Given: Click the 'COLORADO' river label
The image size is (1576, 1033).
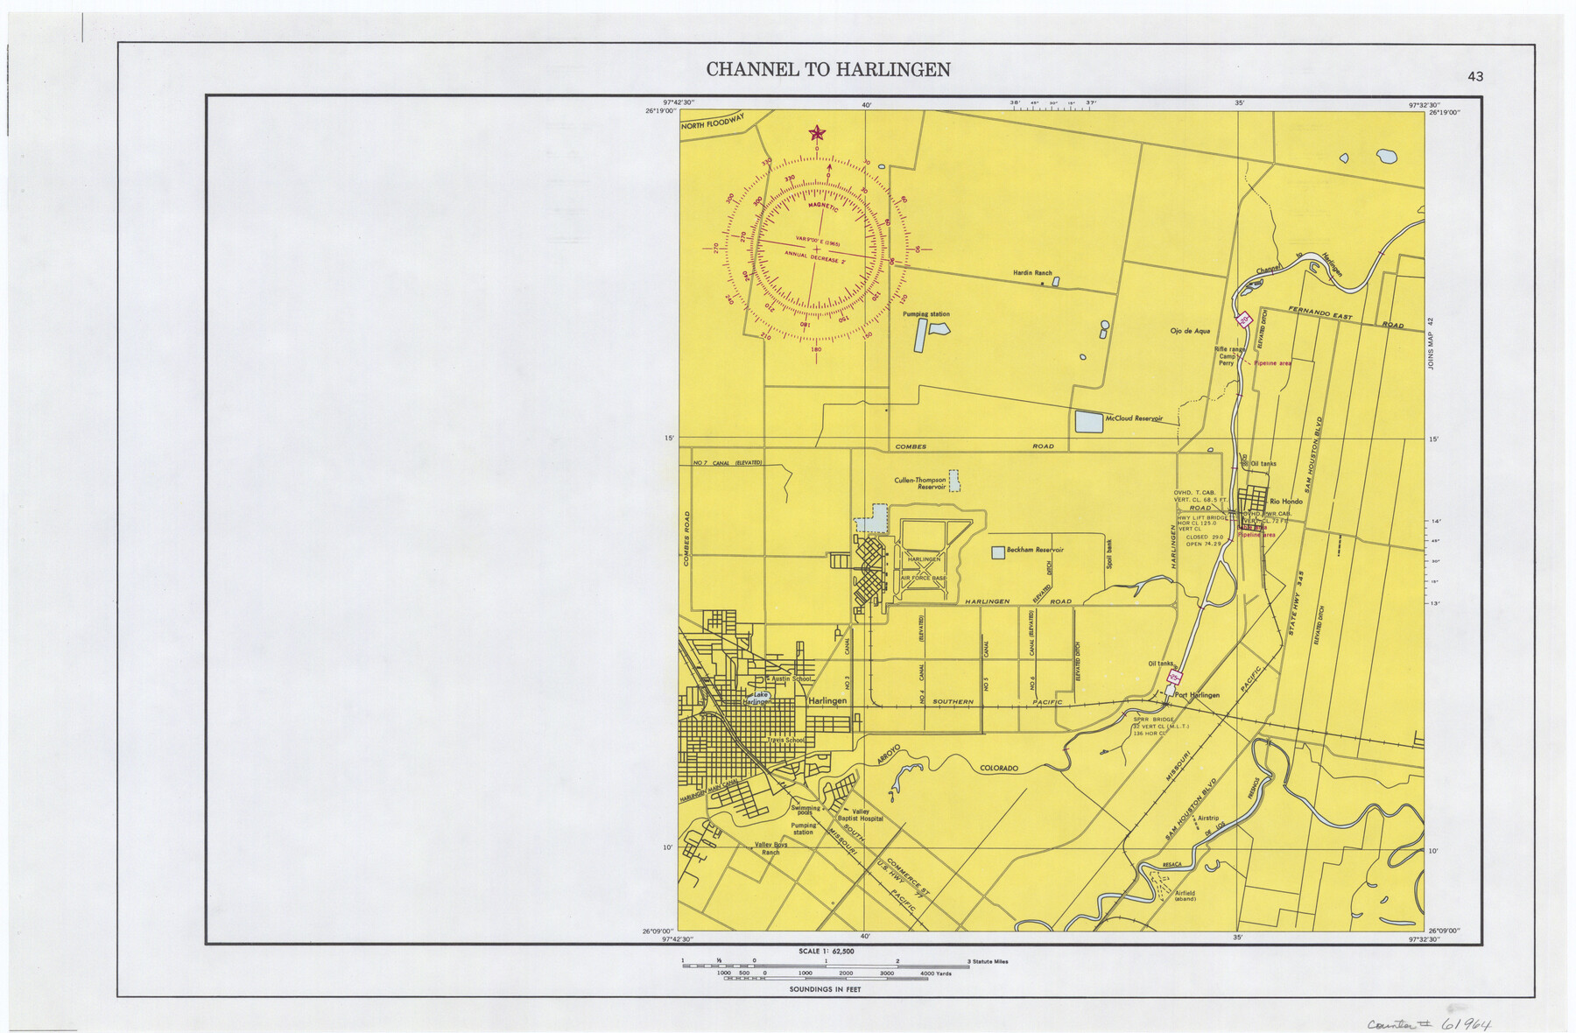Looking at the screenshot, I should tap(999, 769).
